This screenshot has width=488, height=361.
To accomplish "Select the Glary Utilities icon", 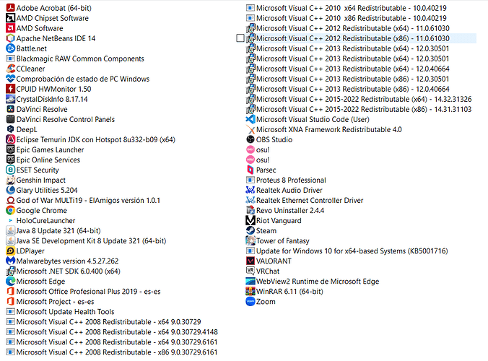I will tap(10, 190).
